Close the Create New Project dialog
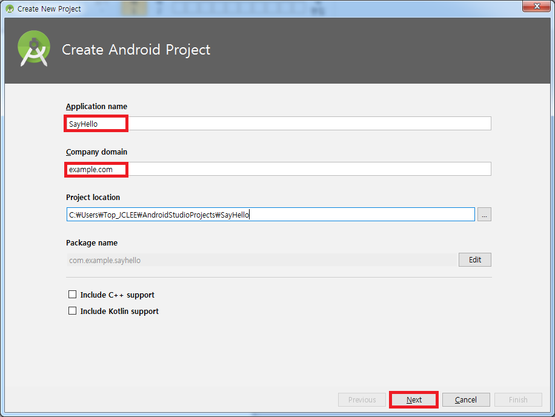The height and width of the screenshot is (417, 555). pos(536,6)
